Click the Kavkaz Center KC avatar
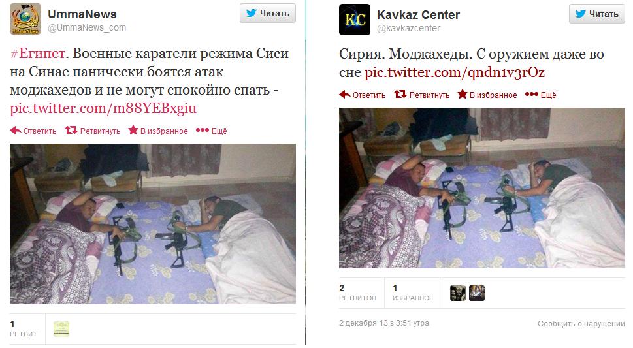The height and width of the screenshot is (348, 633). 355,20
